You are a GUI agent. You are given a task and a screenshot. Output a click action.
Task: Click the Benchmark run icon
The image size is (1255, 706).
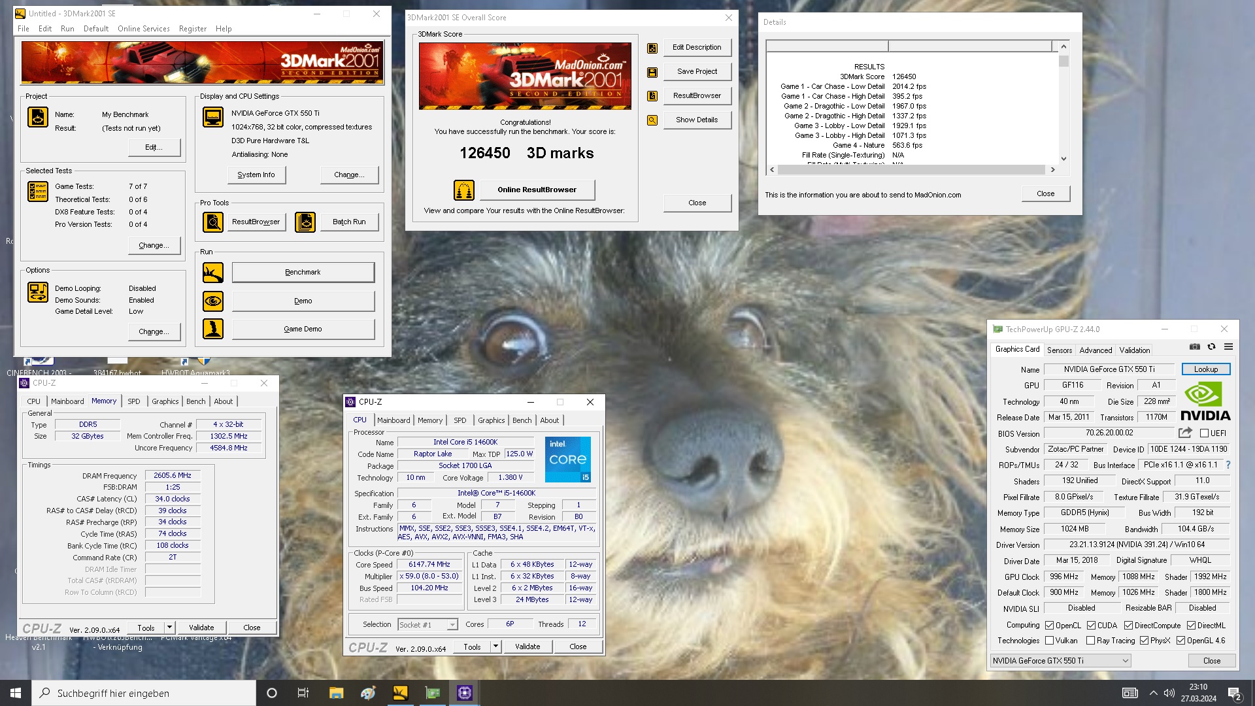(x=213, y=273)
